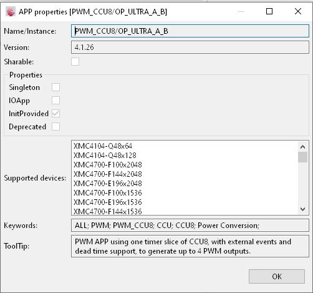The image size is (313, 293).
Task: Close the APP properties dialog
Action: [298, 11]
